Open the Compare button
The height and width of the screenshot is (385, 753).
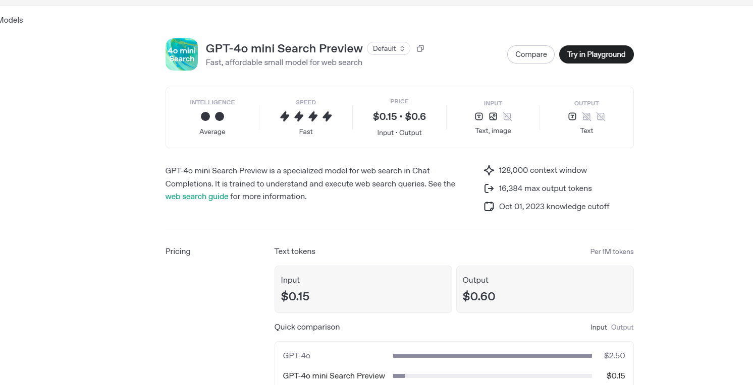pos(531,54)
